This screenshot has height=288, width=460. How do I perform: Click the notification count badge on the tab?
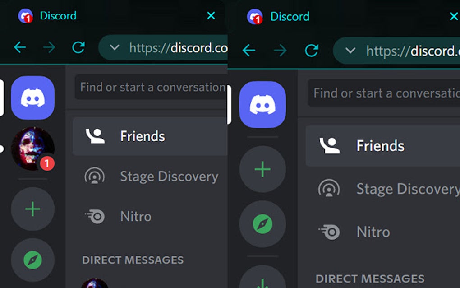28,20
